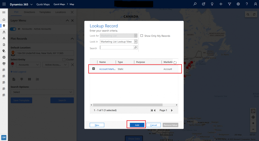The height and width of the screenshot is (141, 259).
Task: Click Quick Maps app name in header
Action: (x=43, y=4)
